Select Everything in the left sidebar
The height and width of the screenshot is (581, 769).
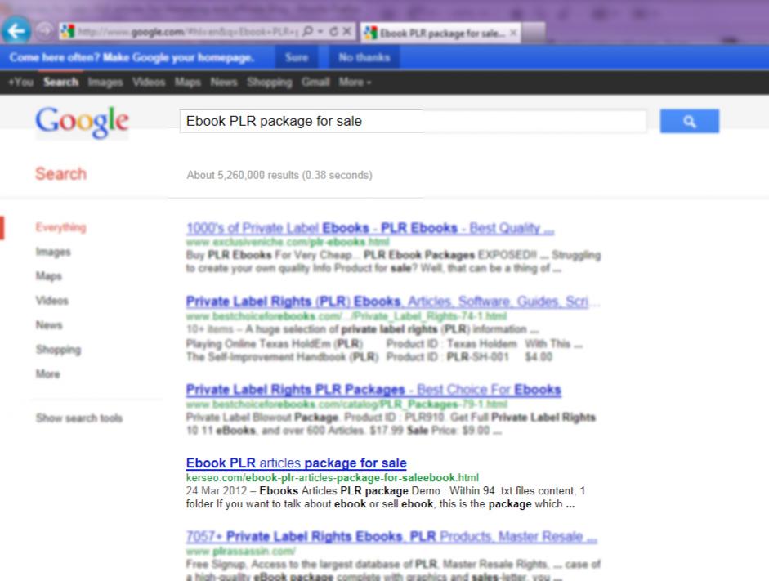tap(60, 227)
